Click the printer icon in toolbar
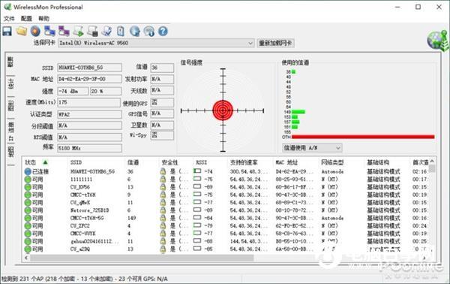The image size is (450, 284). 92,31
